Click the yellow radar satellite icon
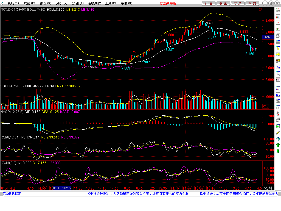The width and height of the screenshot is (281, 211). [x=278, y=54]
